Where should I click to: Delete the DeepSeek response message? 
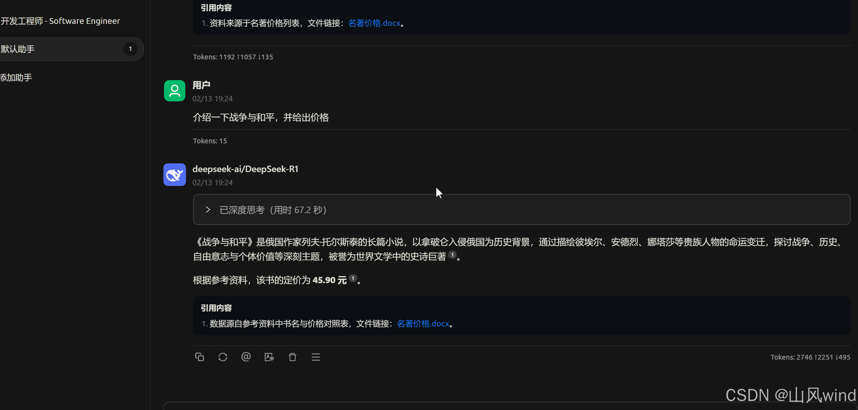coord(293,357)
